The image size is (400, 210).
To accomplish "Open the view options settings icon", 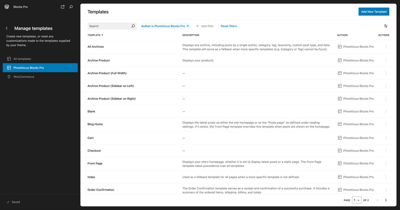I will point(386,26).
